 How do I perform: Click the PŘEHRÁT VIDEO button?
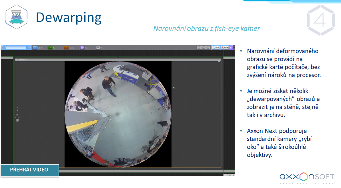29,170
